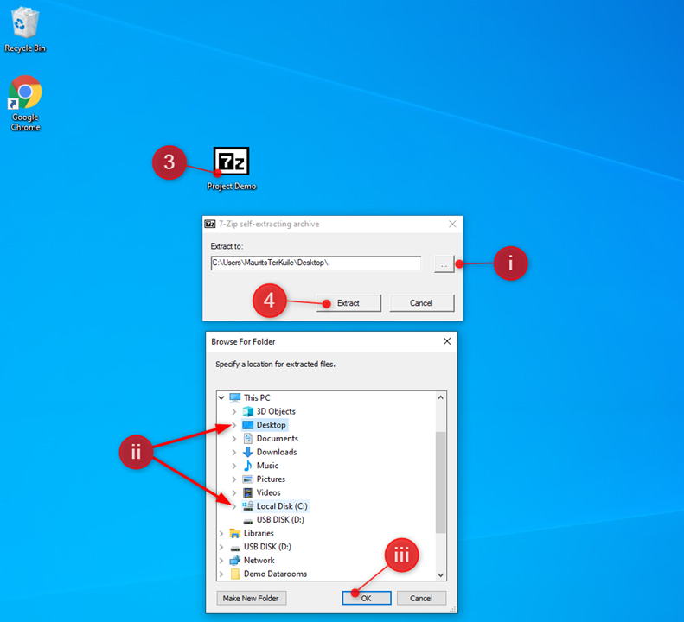Screen dimensions: 684x622
Task: Open the Recycle Bin desktop icon
Action: [x=25, y=24]
